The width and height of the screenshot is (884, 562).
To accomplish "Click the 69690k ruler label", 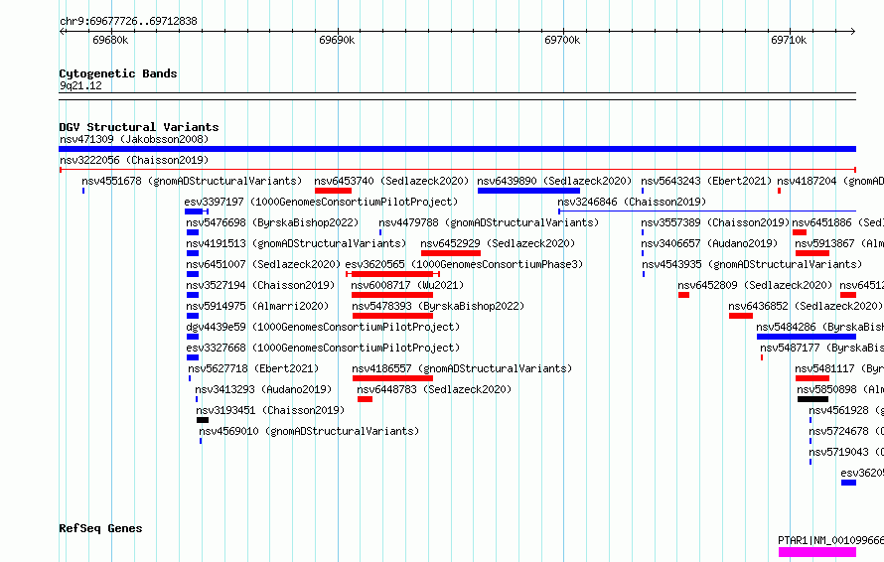I will point(337,40).
